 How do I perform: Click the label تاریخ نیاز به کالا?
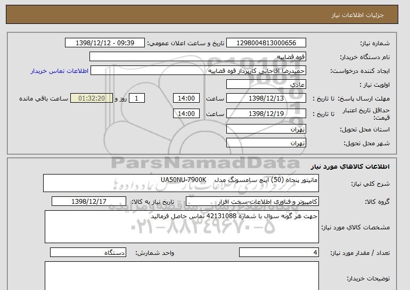153,202
